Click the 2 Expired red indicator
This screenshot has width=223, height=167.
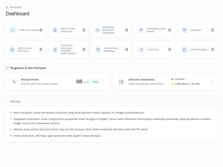178,79
